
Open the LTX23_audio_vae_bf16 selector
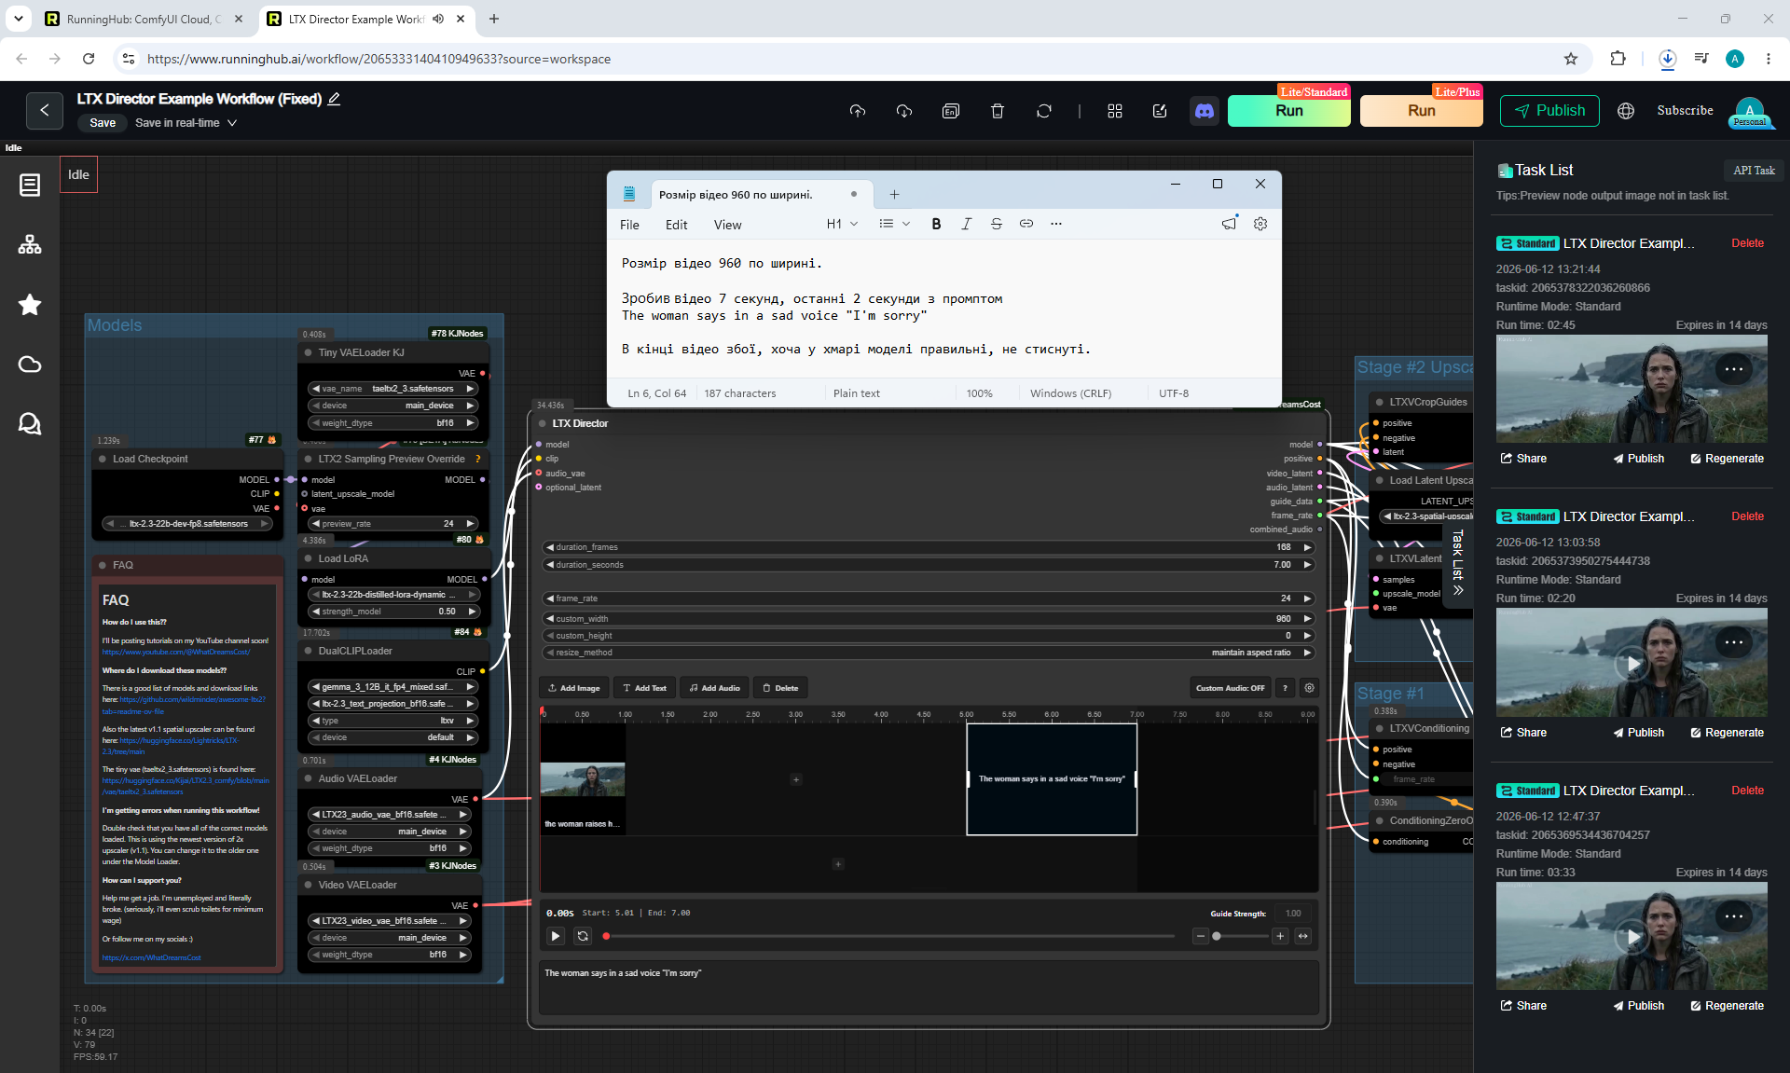click(x=390, y=815)
